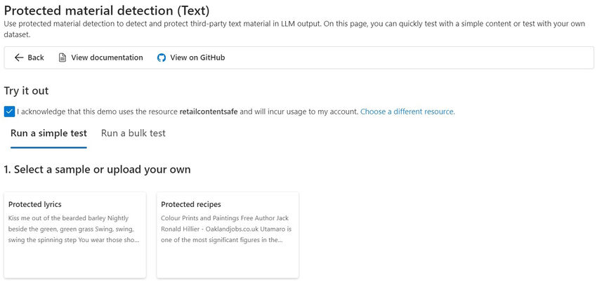
Task: Open the View documentation link text
Action: pyautogui.click(x=107, y=58)
